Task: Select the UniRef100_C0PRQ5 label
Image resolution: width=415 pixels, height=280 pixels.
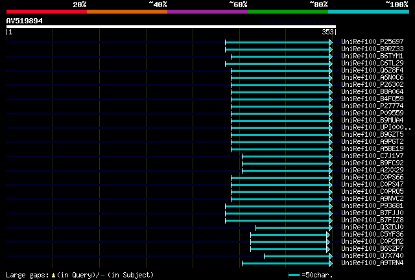Action: point(372,192)
